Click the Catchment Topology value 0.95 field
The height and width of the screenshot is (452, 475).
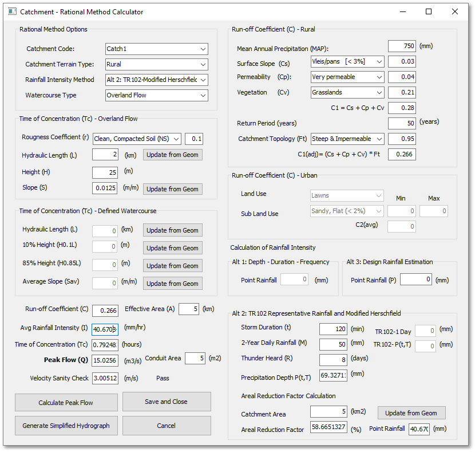(402, 139)
